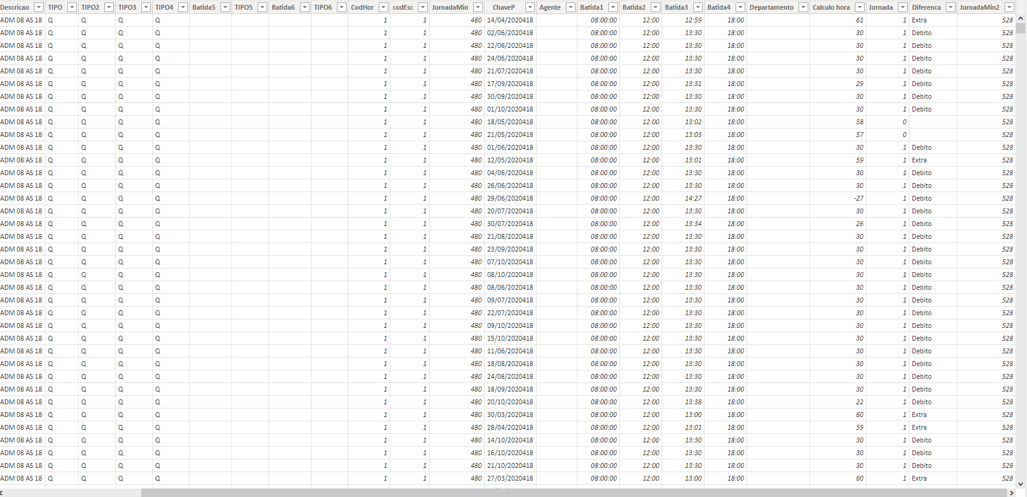Open the Batida4 column filter dropdown
Viewport: 1027px width, 497px height.
click(x=740, y=7)
